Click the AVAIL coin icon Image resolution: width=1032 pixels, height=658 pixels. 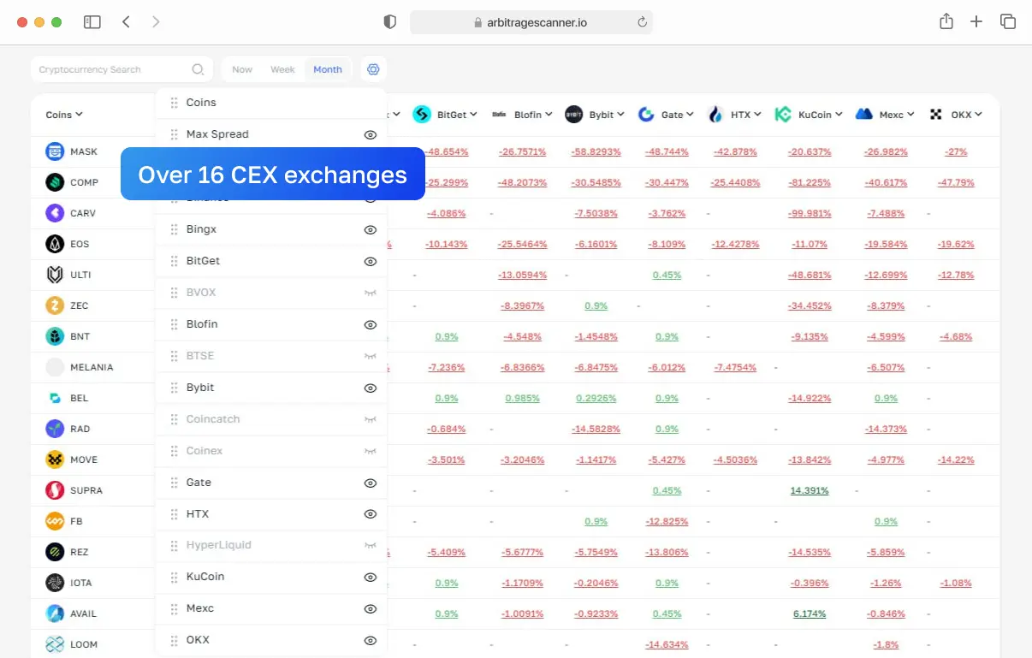pos(55,614)
